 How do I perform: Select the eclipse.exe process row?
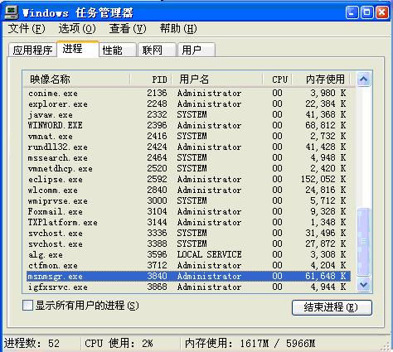click(x=189, y=180)
